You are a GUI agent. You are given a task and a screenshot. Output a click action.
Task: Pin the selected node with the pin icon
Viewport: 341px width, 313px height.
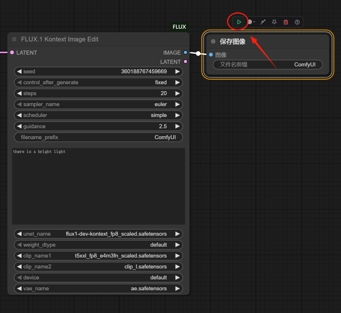coord(274,22)
